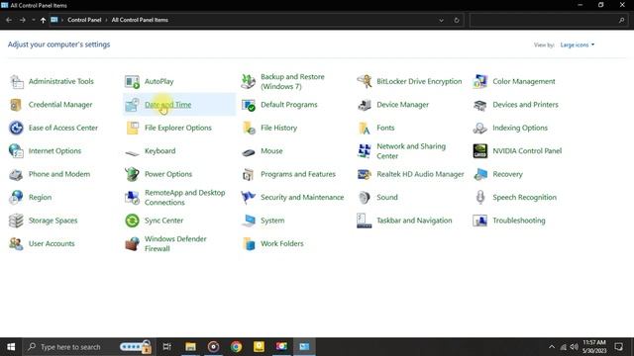Click the Region link text
The image size is (634, 356).
[x=40, y=198]
